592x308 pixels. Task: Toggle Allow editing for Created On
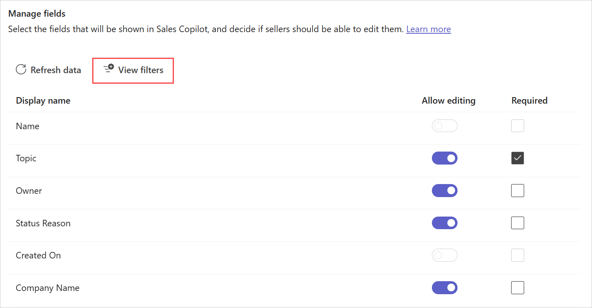point(445,255)
